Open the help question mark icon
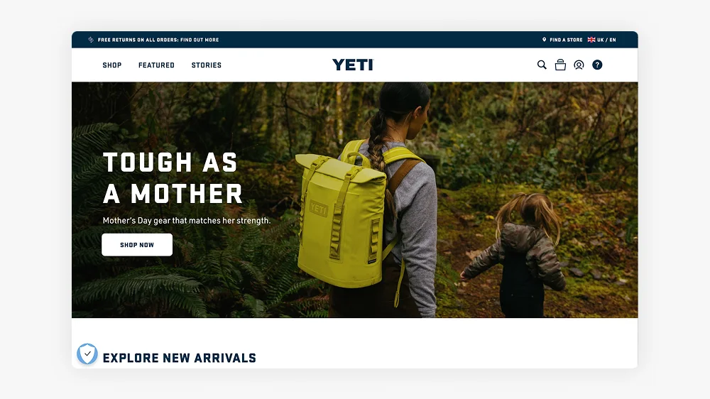Screen dimensions: 710x399 point(597,65)
